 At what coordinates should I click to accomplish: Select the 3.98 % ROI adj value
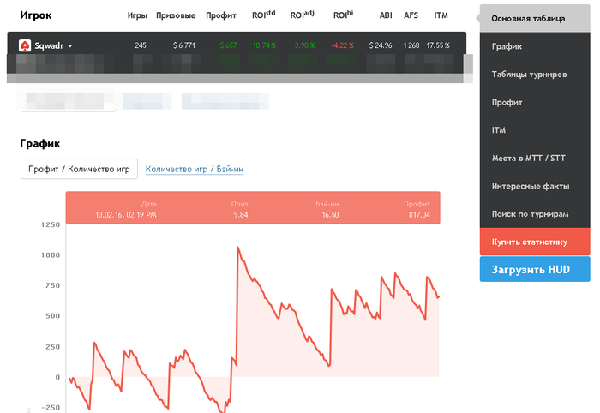pyautogui.click(x=304, y=45)
